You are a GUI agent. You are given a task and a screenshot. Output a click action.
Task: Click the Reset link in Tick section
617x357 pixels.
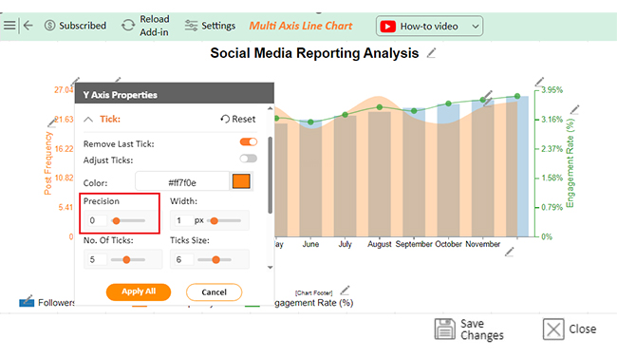(x=238, y=119)
